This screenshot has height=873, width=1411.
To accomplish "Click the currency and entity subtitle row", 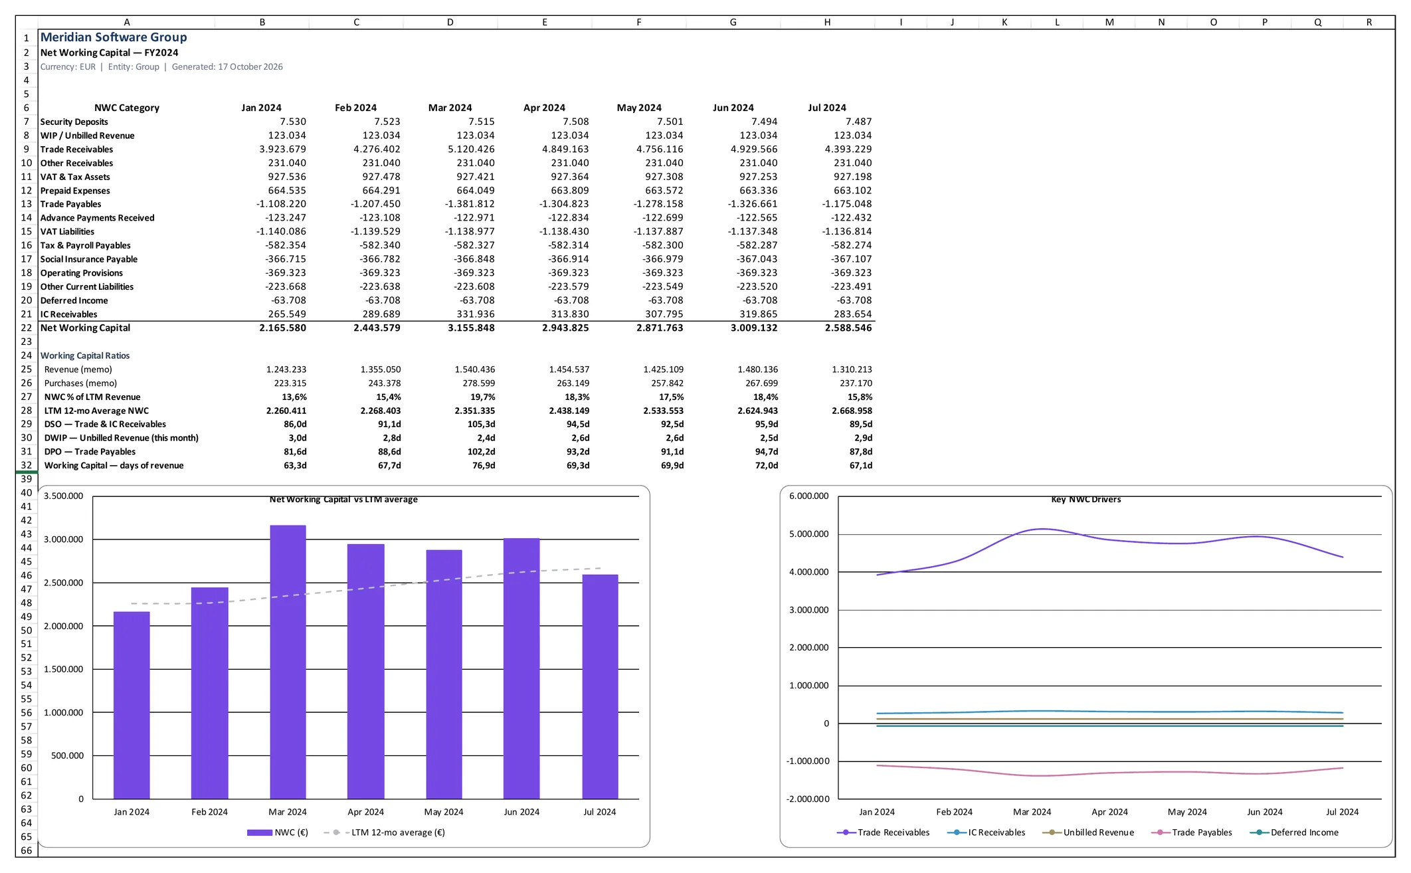I will click(161, 66).
